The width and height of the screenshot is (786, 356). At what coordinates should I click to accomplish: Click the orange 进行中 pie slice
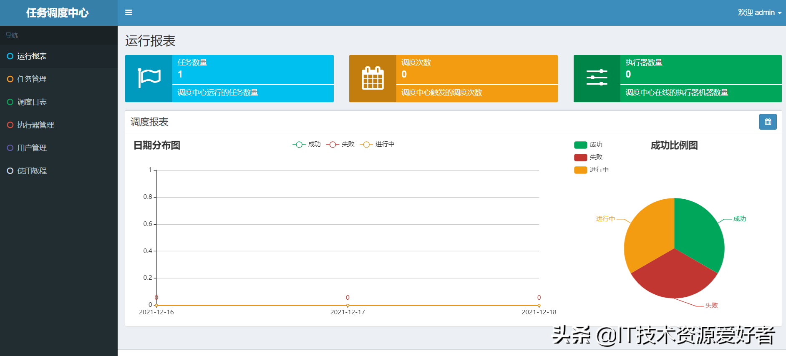coord(649,236)
